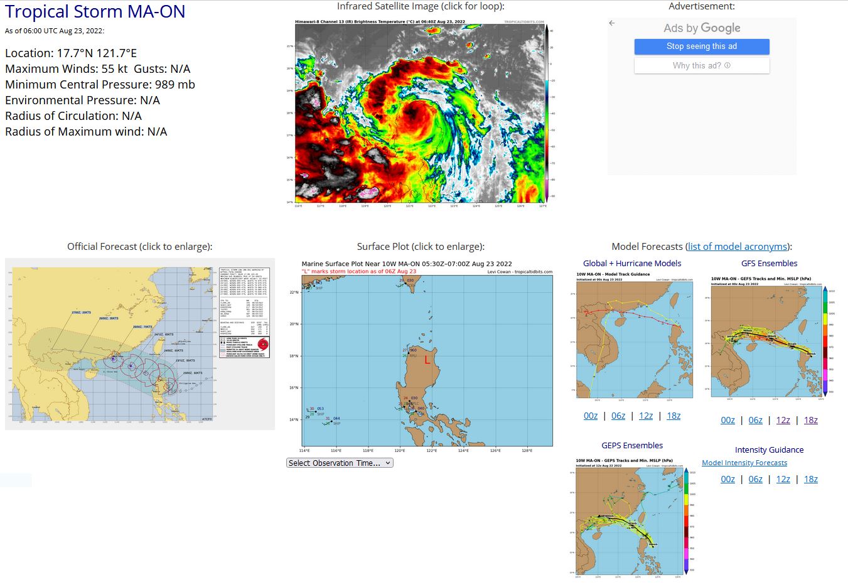Open the Global + Hurricane Models track image

click(635, 336)
